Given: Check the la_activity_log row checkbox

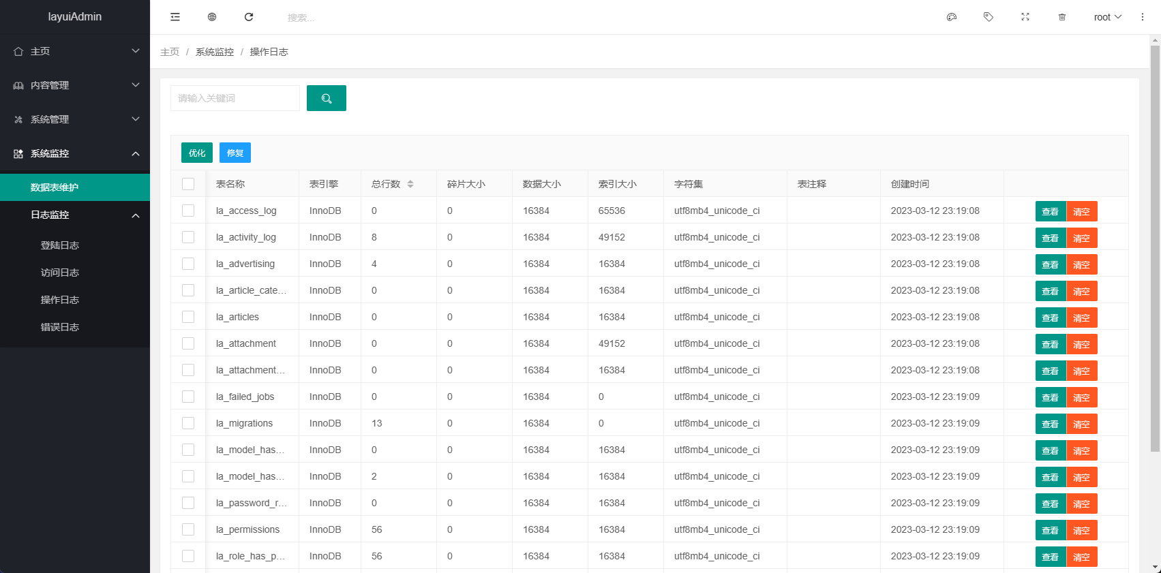Looking at the screenshot, I should pos(188,237).
